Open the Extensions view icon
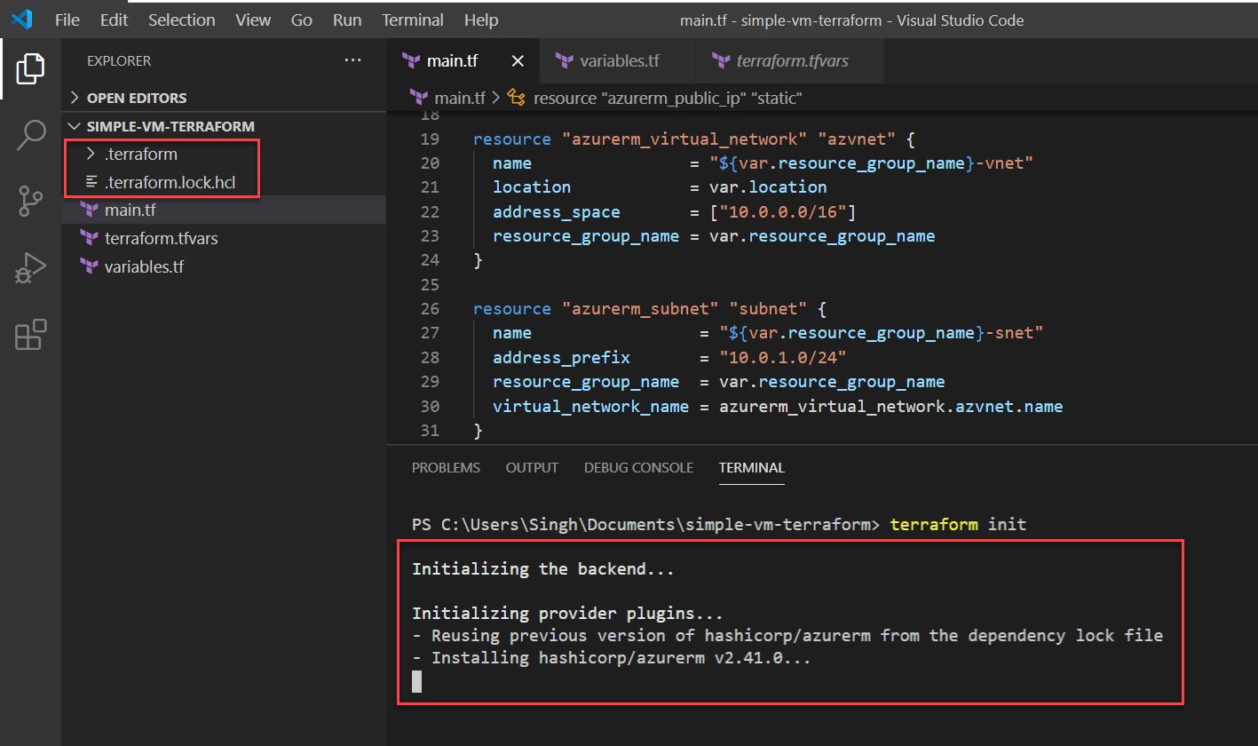Screen dimensions: 1258x746 [30, 335]
